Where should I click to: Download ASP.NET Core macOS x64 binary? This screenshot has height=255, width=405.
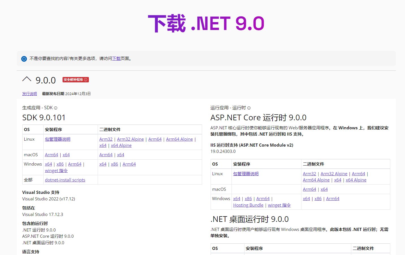324,189
